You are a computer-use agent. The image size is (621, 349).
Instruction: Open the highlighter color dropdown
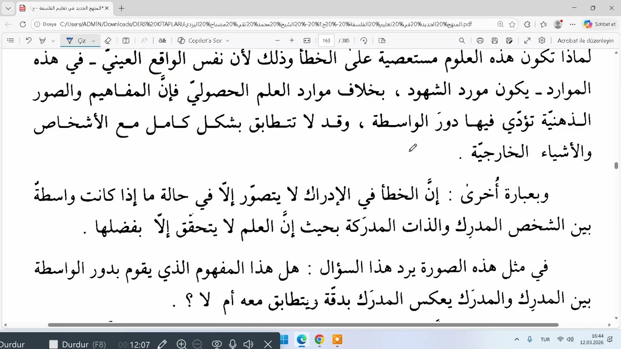point(53,41)
